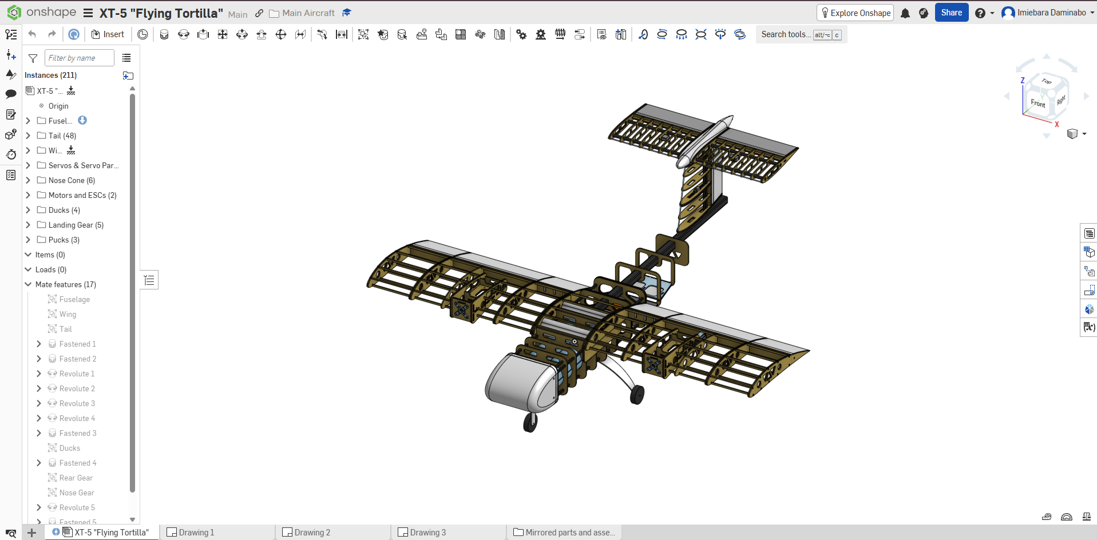Click the filter funnel icon
Screen dimensions: 1097x540
[33, 58]
